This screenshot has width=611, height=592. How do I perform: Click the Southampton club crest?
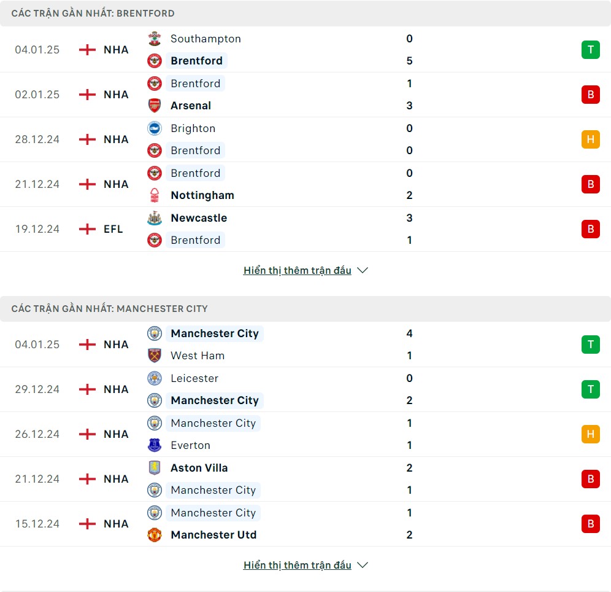(x=155, y=39)
